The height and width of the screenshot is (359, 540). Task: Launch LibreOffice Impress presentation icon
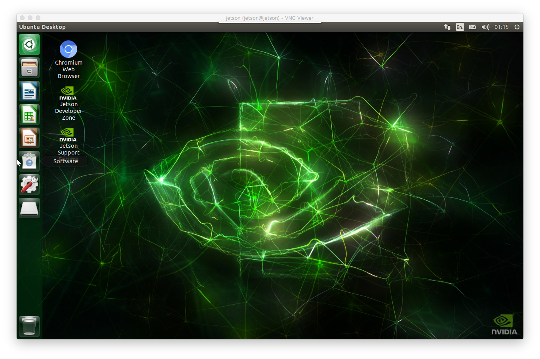(29, 138)
